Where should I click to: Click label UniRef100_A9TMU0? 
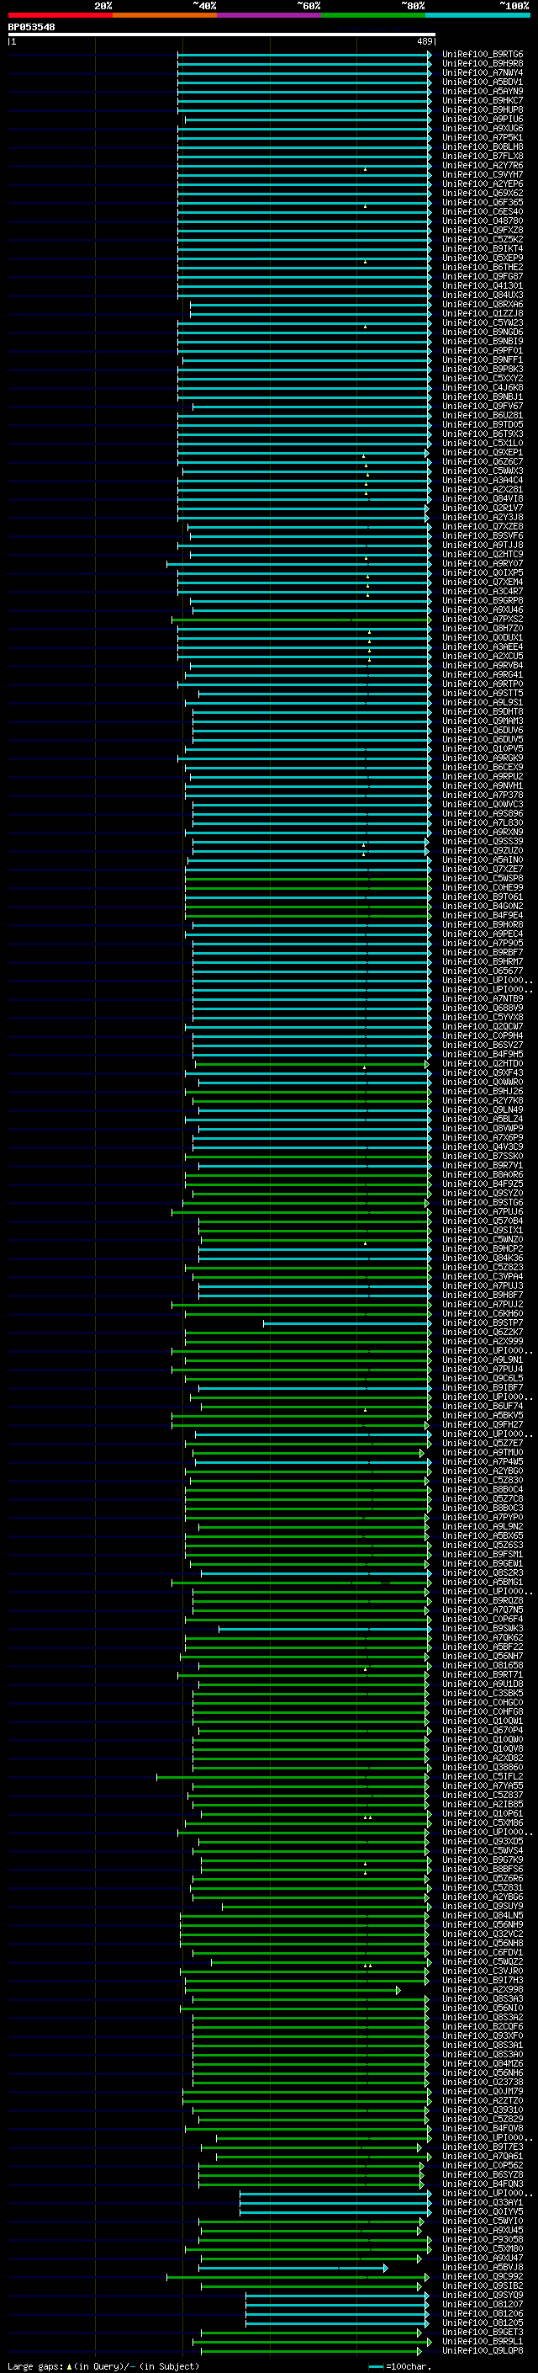(x=483, y=1452)
